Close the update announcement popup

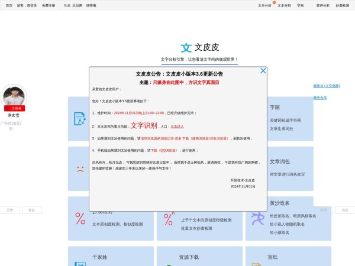pos(263,71)
